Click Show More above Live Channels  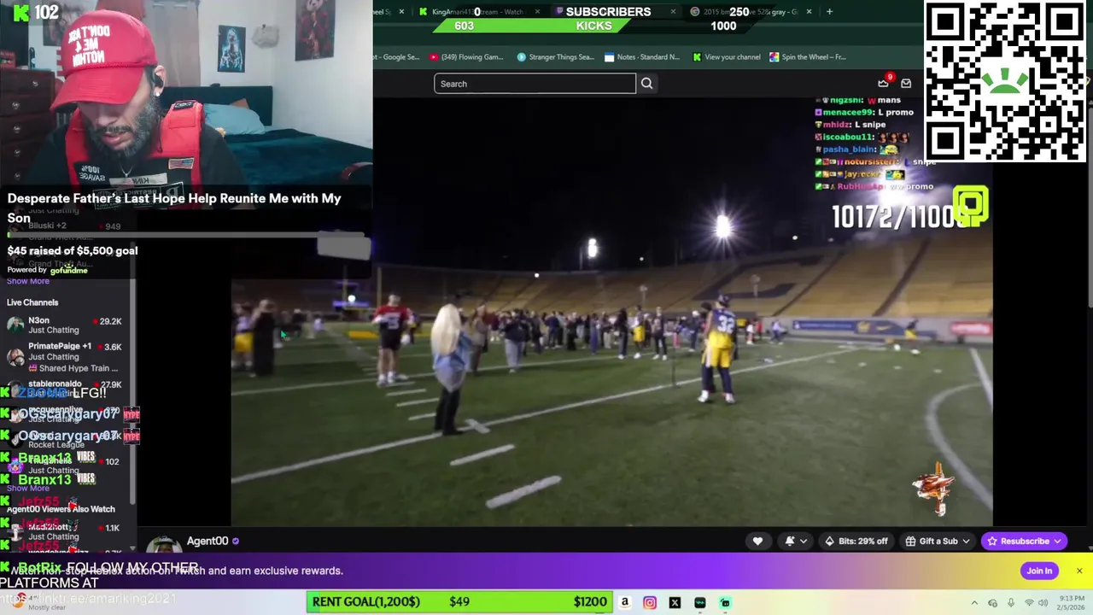[28, 281]
